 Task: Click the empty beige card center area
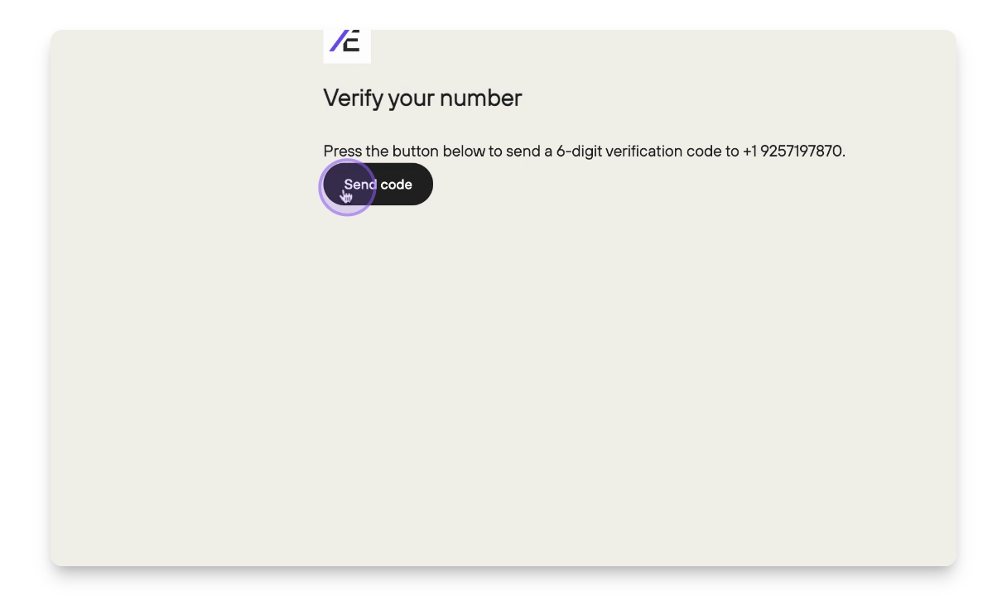pyautogui.click(x=503, y=372)
